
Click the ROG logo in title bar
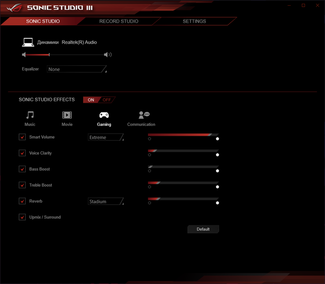[15, 8]
